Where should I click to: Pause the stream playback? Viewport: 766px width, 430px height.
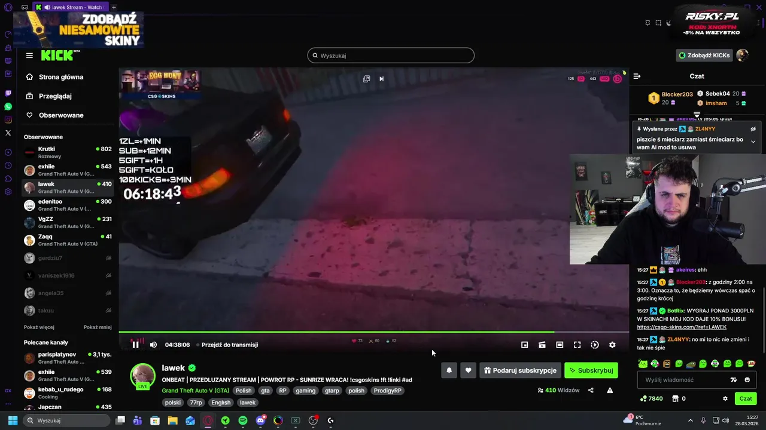point(135,345)
